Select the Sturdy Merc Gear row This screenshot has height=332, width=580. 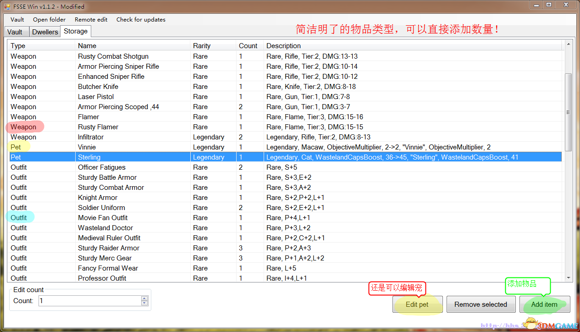tap(285, 258)
